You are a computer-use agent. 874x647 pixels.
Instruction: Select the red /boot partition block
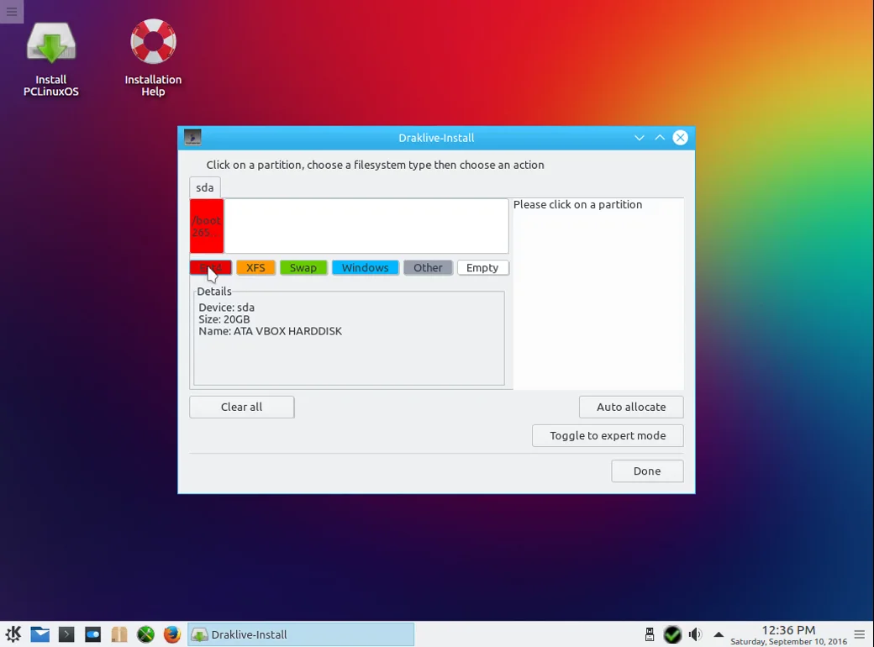[207, 226]
